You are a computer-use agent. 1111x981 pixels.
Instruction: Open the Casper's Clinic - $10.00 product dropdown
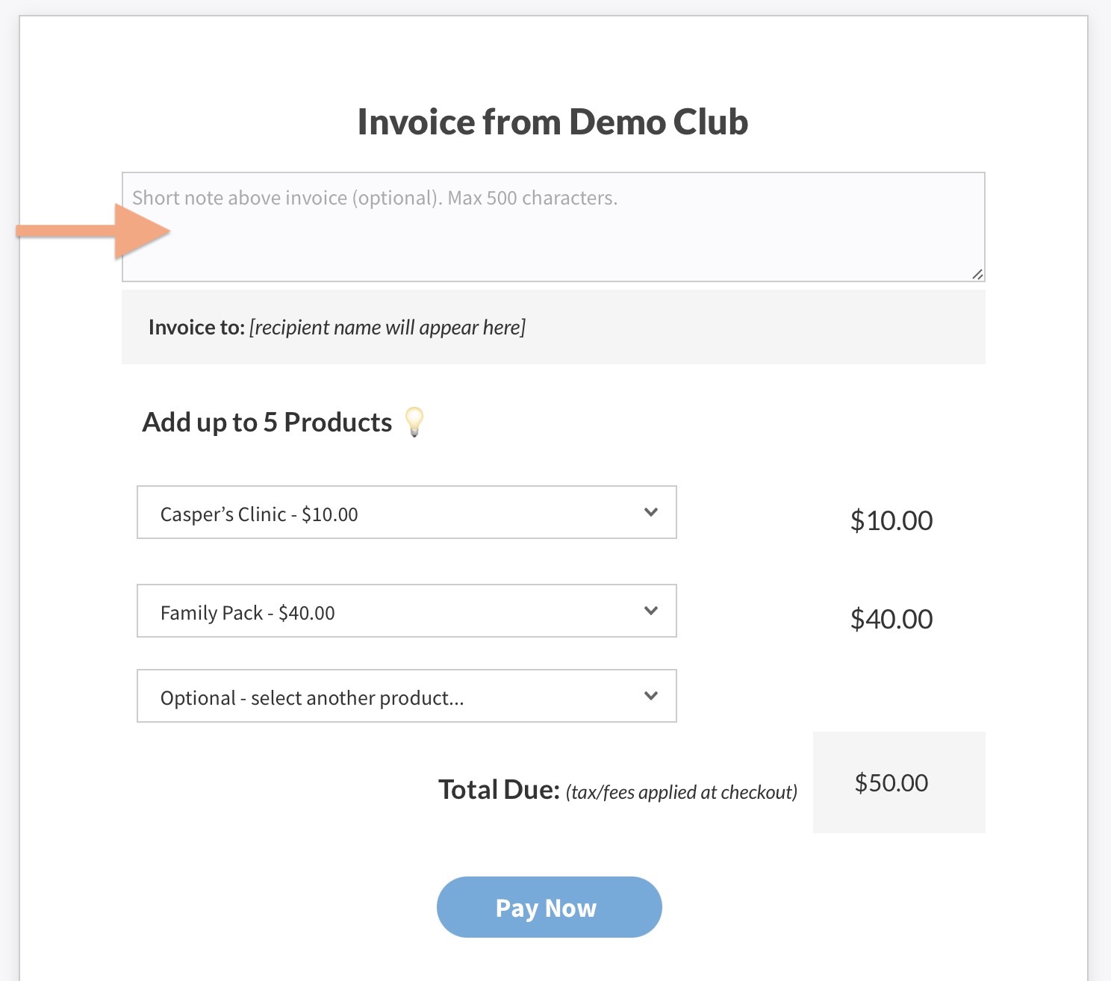(406, 513)
